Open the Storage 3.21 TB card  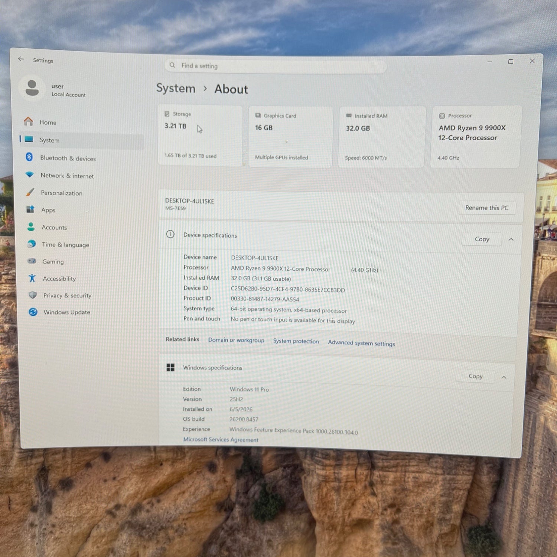tap(200, 136)
